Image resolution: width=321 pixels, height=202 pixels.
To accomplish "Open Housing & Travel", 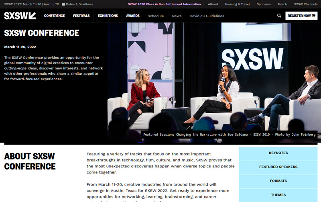I will [237, 4].
